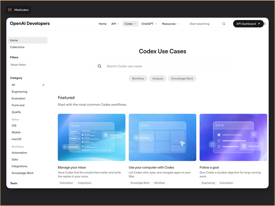Click the magnifier icon in Codex search box

[100, 66]
